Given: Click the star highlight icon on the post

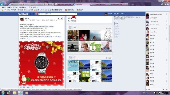Looking at the screenshot, I should coord(58,18).
